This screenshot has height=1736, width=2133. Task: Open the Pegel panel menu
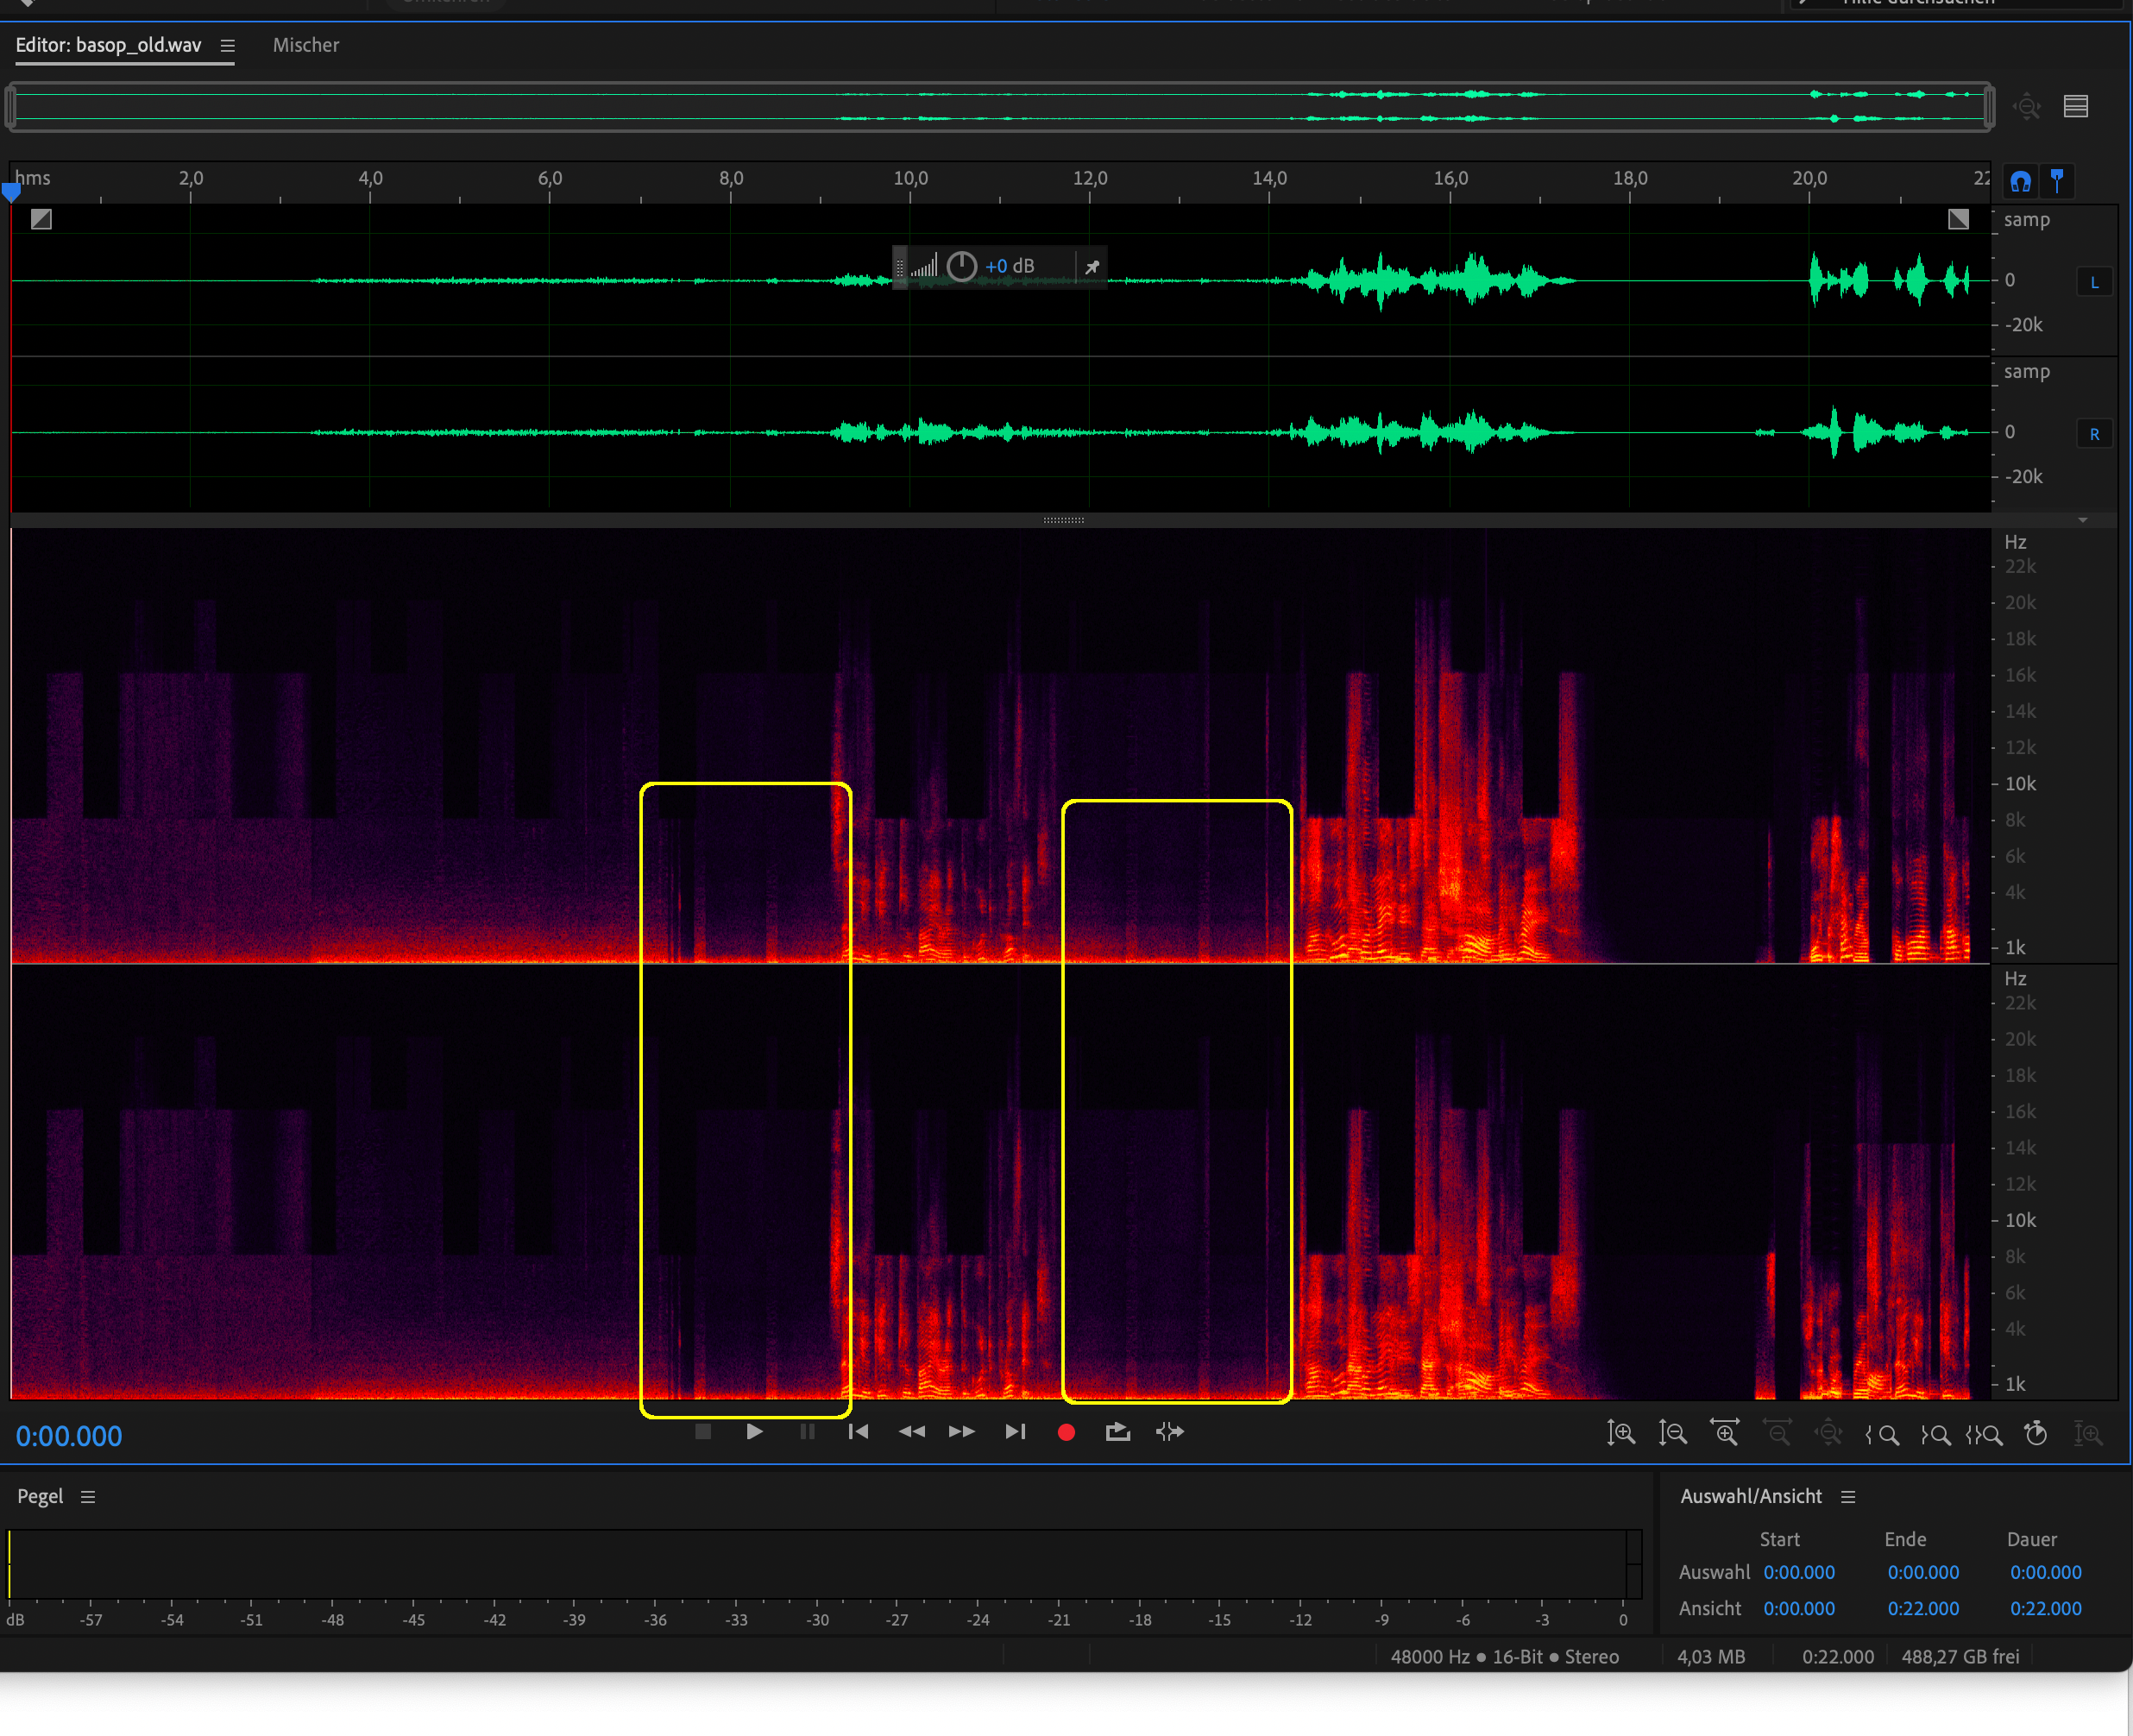(x=88, y=1497)
